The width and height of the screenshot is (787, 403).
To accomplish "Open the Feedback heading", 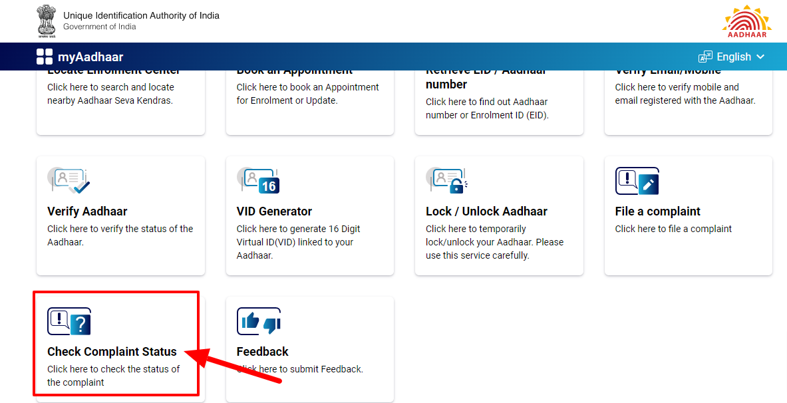I will [x=263, y=352].
